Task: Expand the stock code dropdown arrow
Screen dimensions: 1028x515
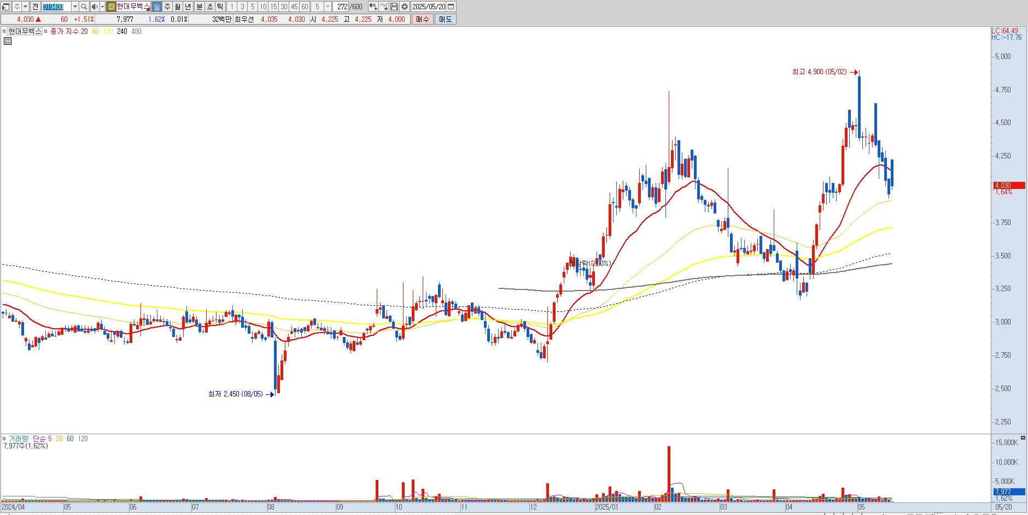Action: pos(75,7)
